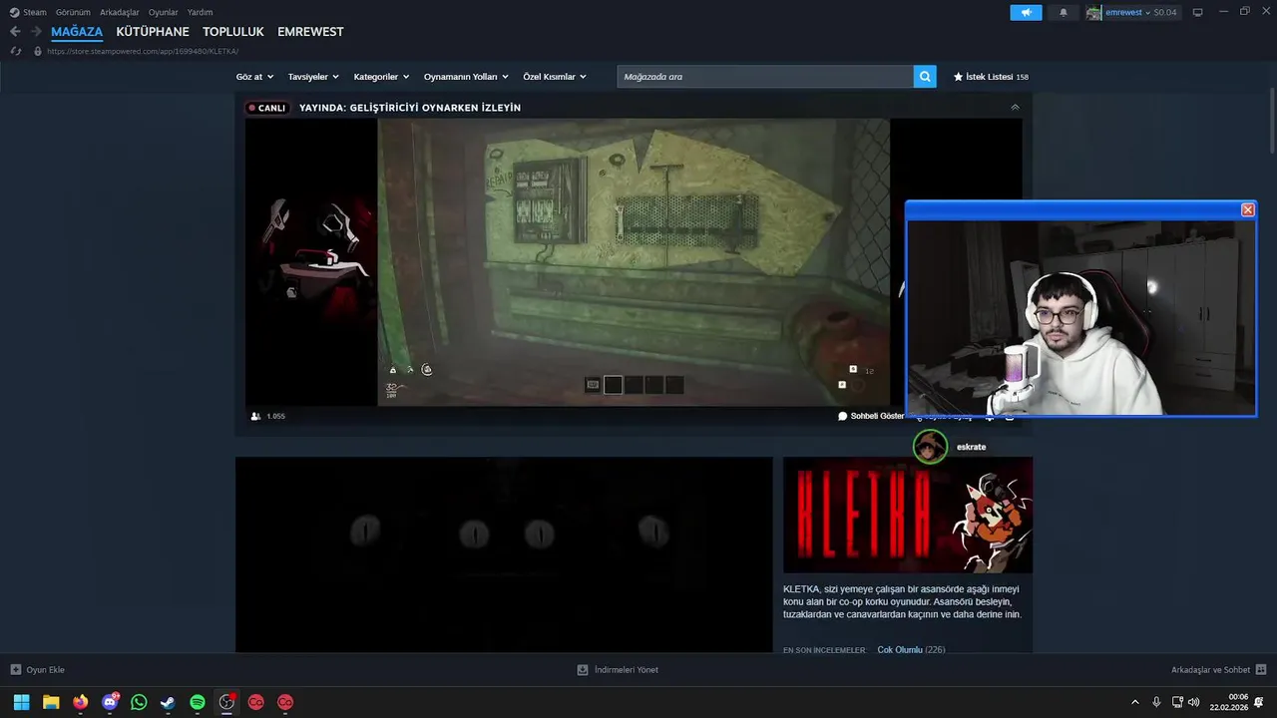Expand the Göz at dropdown
This screenshot has width=1277, height=718.
(x=254, y=76)
